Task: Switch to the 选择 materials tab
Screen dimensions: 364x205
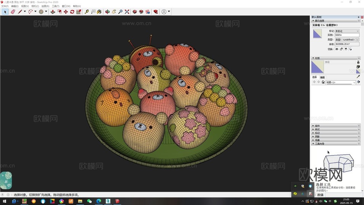Action: (315, 77)
